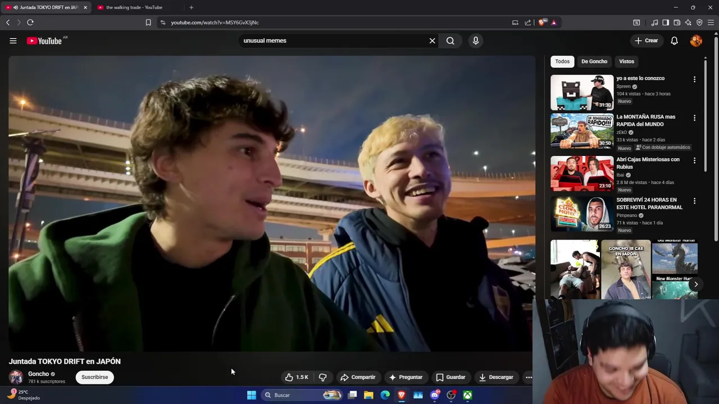Open browser main menu
Viewport: 719px width, 404px height.
pyautogui.click(x=711, y=22)
